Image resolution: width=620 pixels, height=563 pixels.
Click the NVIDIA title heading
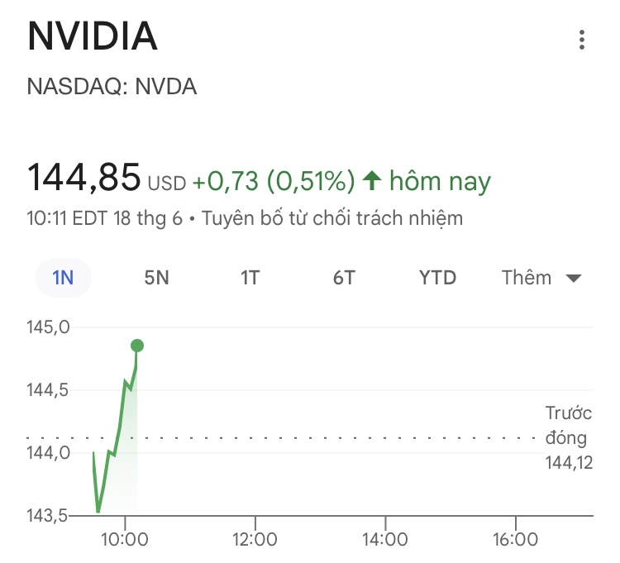tap(93, 36)
